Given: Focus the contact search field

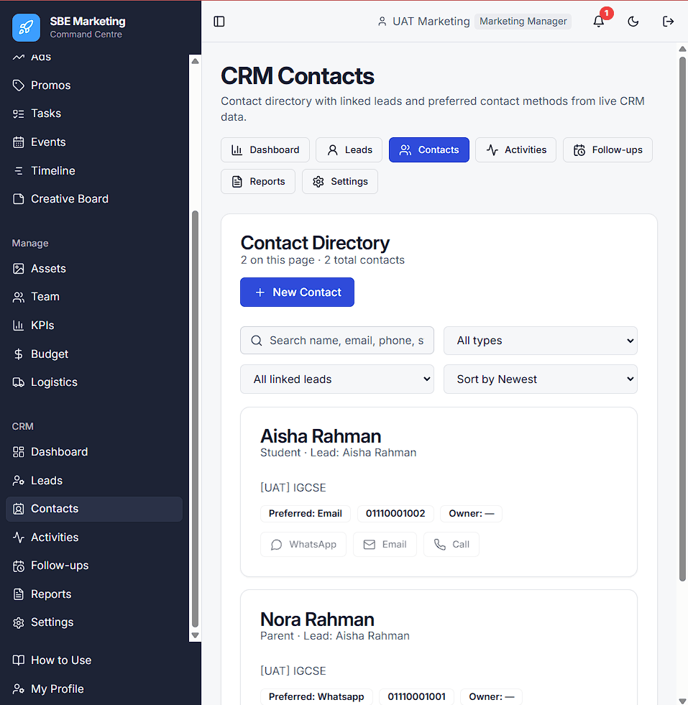Looking at the screenshot, I should (337, 341).
